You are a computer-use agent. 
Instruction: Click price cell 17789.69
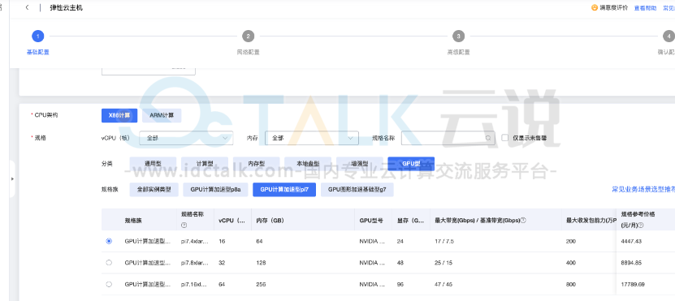click(633, 284)
